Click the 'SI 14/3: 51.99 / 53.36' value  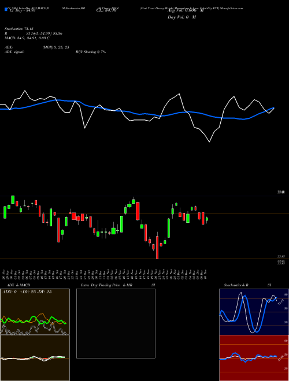(45, 33)
